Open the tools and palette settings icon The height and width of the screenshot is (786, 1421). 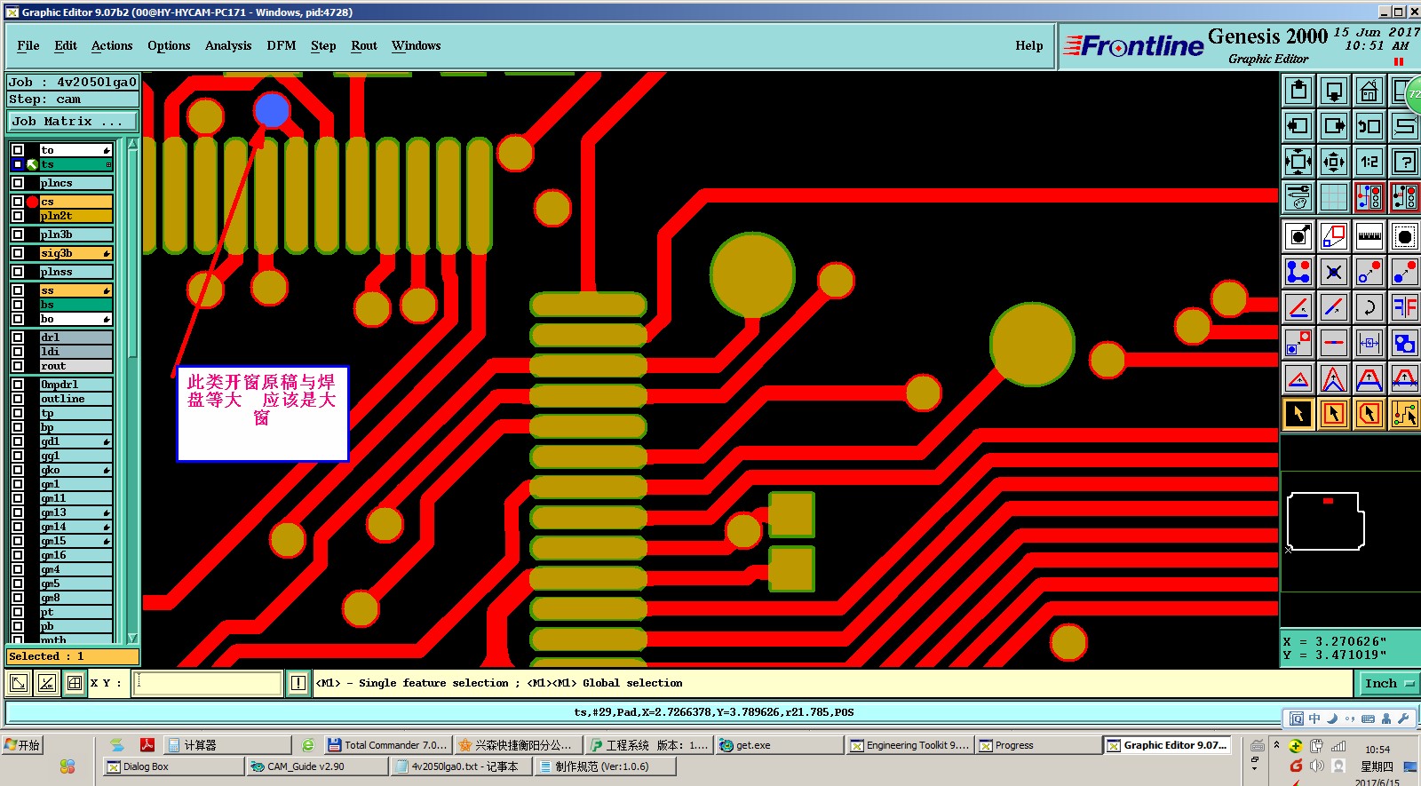1298,197
